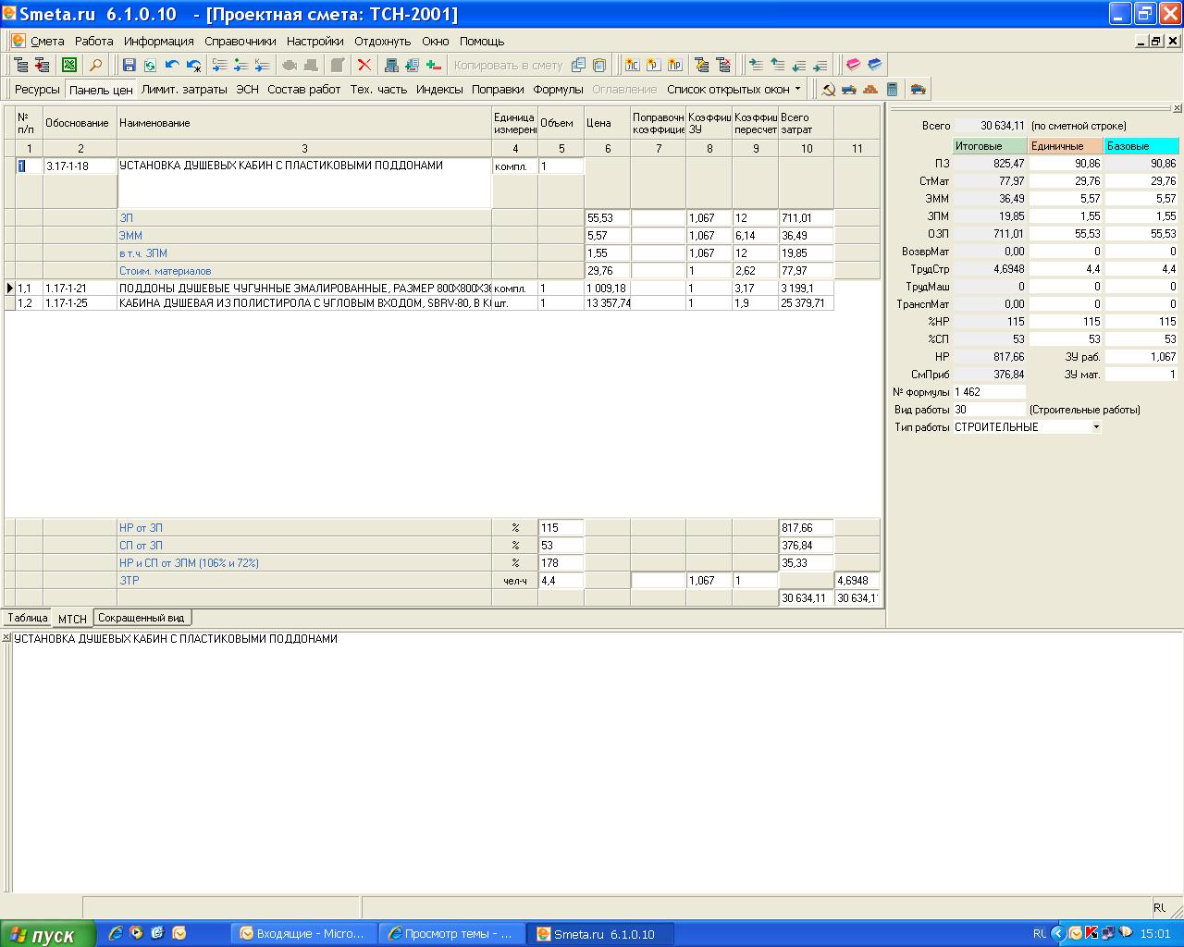The image size is (1184, 947).
Task: Switch to the Таблица tab
Action: click(28, 618)
